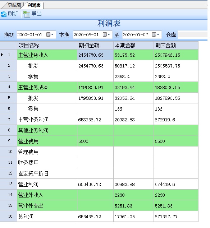
Task: Select the 利润表 tab
Action: coord(34,5)
